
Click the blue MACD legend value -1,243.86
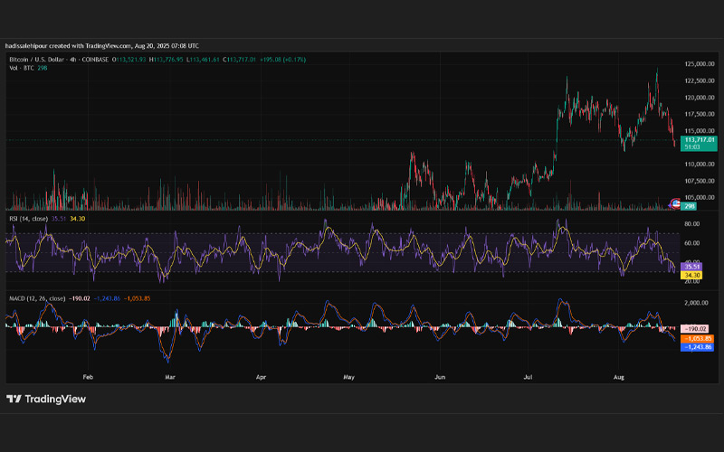pos(107,298)
